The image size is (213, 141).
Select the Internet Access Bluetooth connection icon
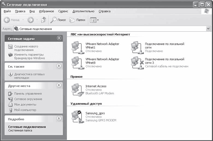click(x=78, y=90)
